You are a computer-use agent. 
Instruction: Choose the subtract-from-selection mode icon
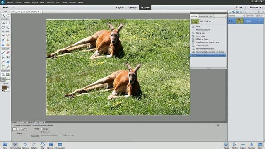click(x=22, y=130)
